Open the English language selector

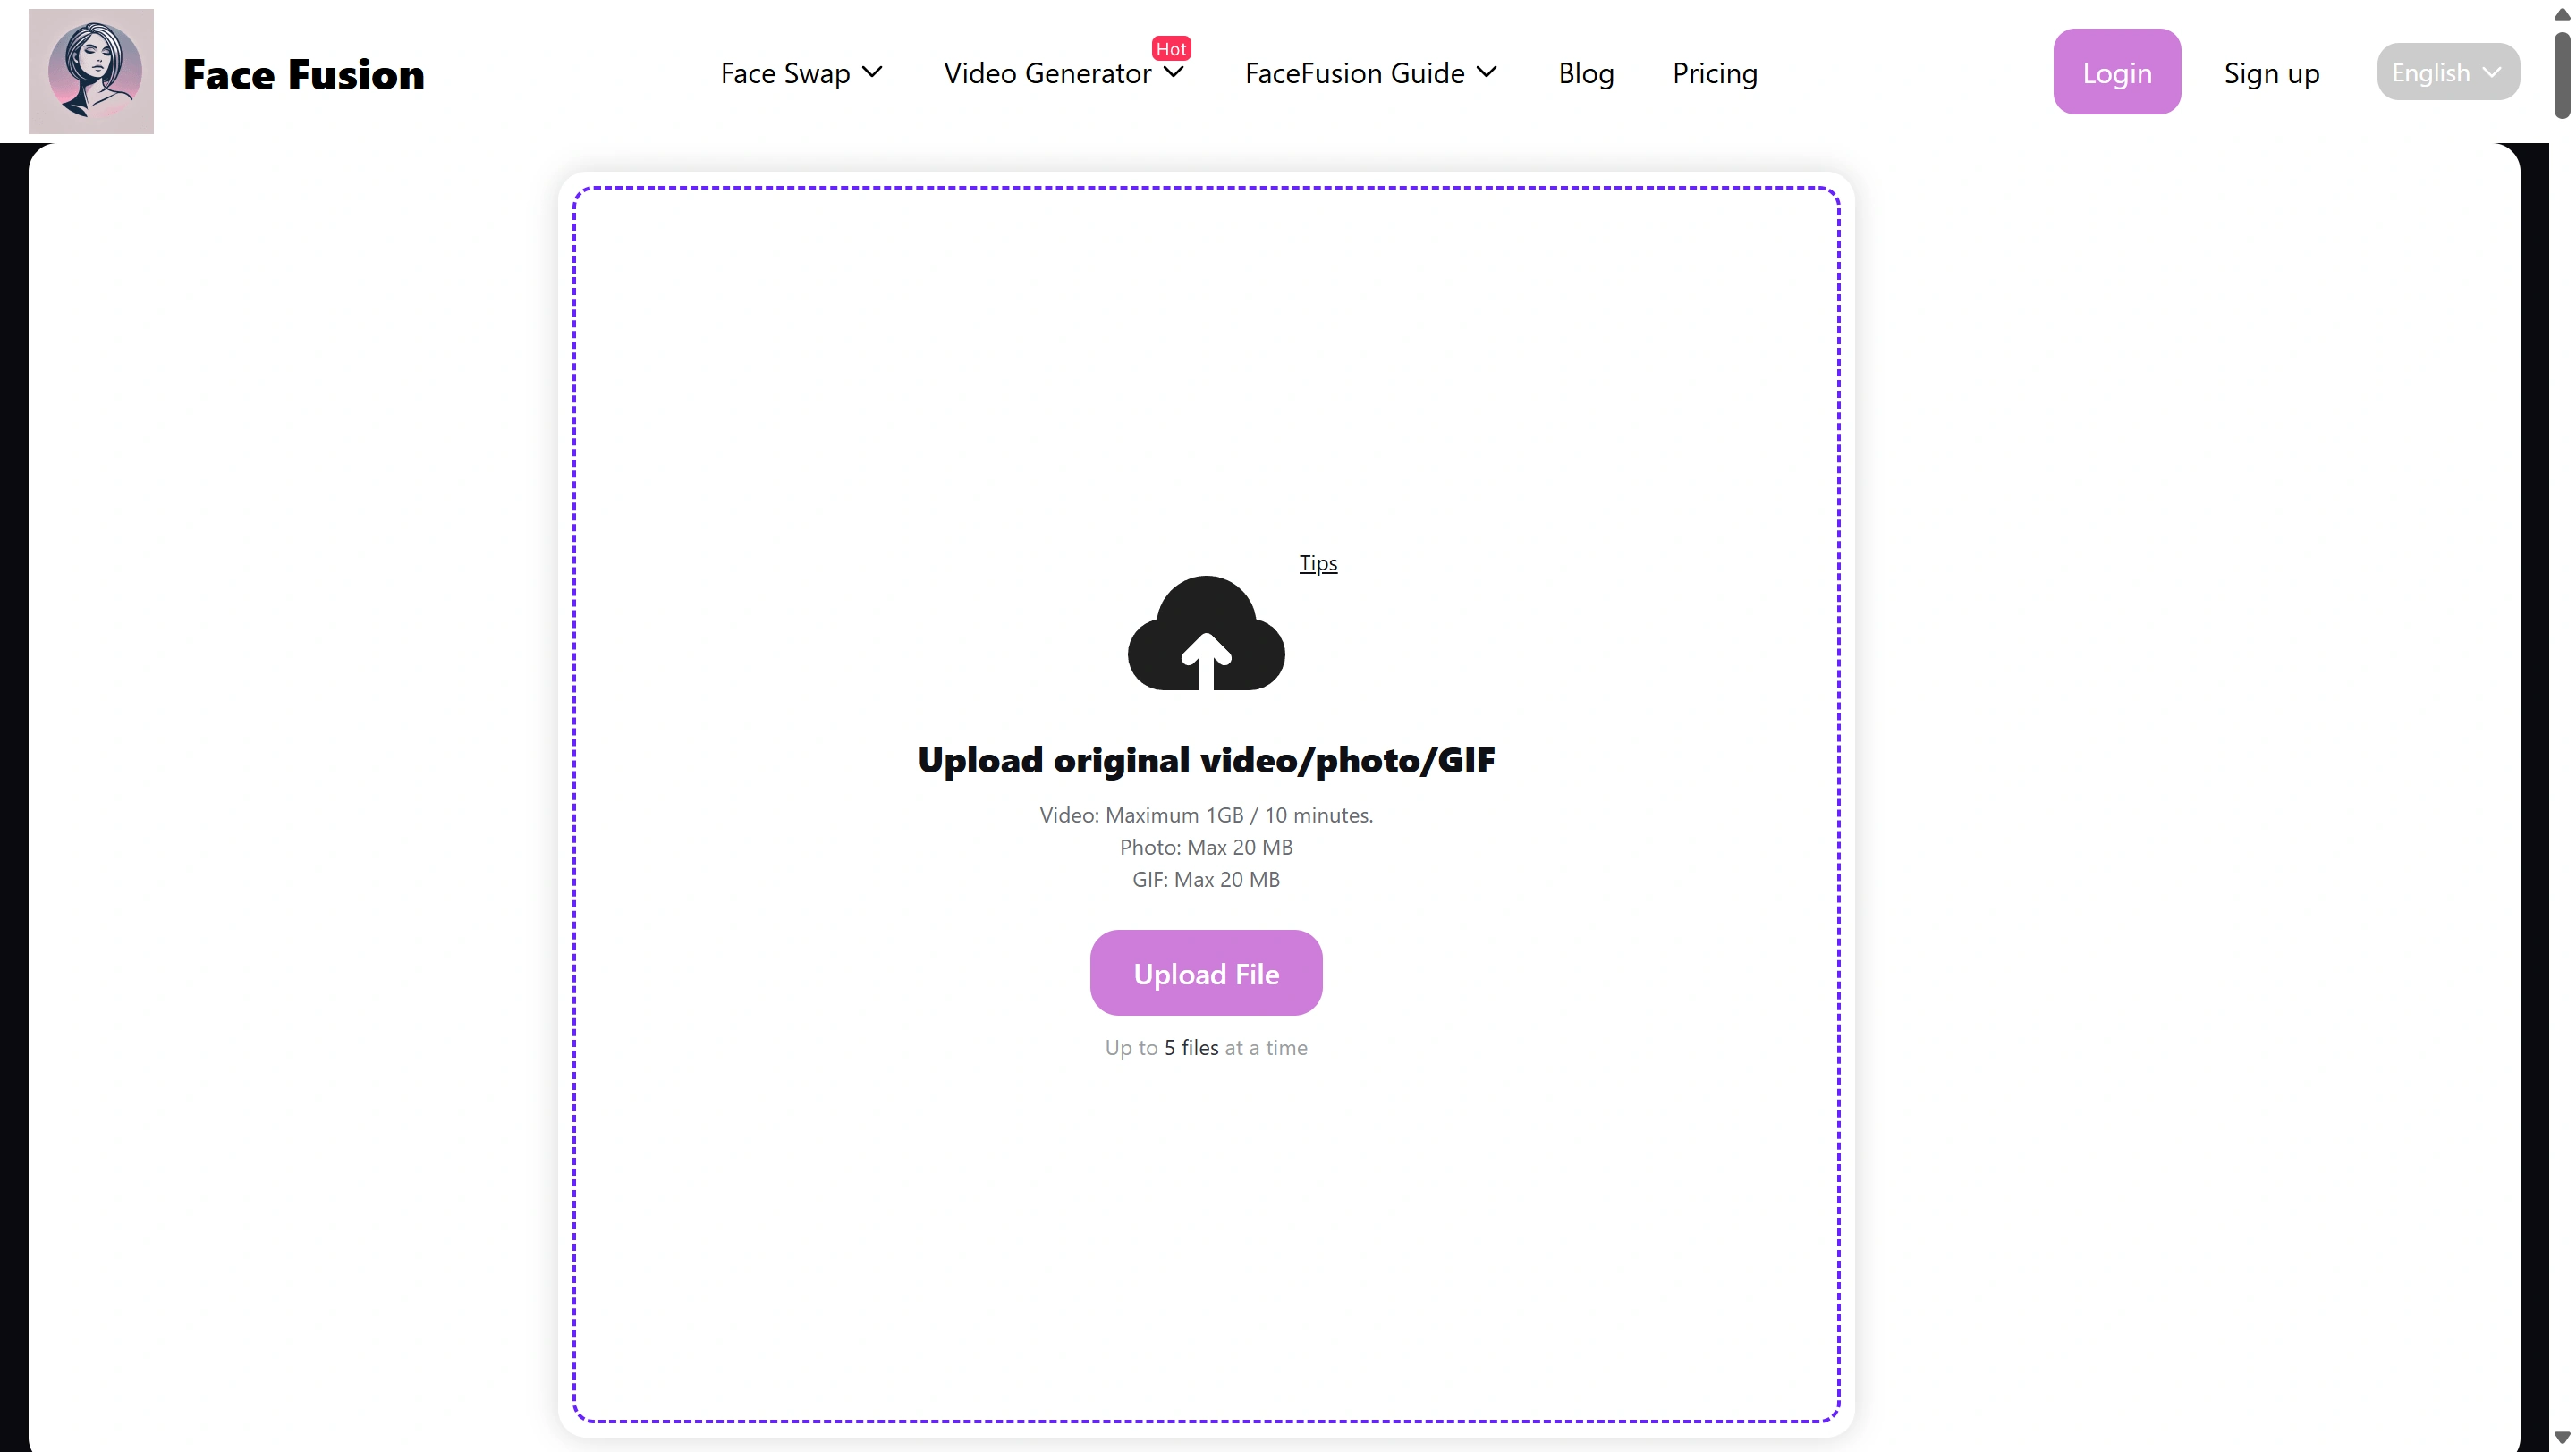tap(2448, 72)
